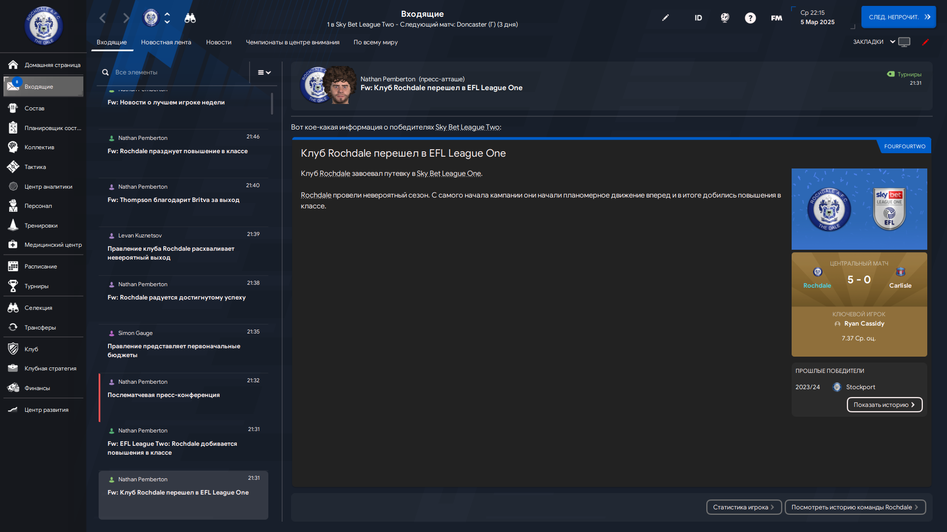The width and height of the screenshot is (947, 532).
Task: Expand the Закладки bookmarks dropdown
Action: pyautogui.click(x=874, y=42)
